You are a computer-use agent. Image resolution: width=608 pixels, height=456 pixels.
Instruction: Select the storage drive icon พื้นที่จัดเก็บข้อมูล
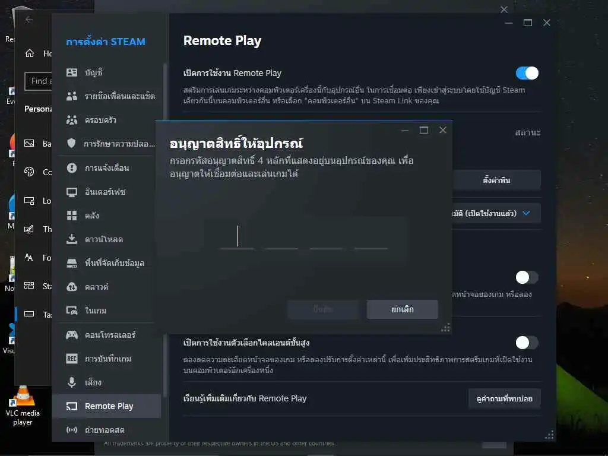coord(72,263)
